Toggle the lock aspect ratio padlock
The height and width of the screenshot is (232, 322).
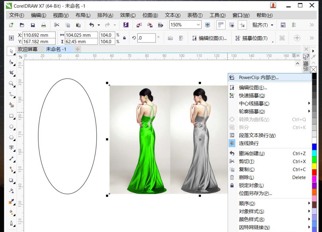pyautogui.click(x=124, y=38)
